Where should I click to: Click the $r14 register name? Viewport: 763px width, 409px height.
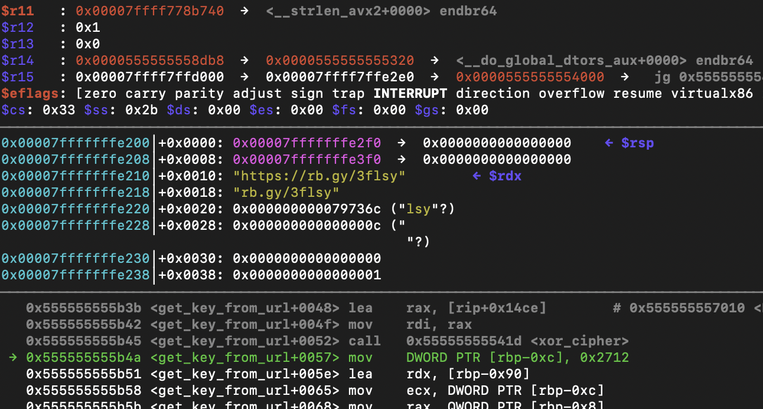[x=18, y=61]
